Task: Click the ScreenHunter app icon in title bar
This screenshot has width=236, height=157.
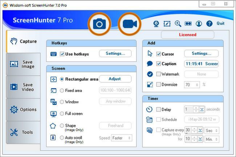Action: pos(5,5)
